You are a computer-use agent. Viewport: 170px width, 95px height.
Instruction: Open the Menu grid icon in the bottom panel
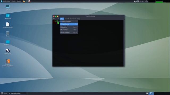[2, 93]
